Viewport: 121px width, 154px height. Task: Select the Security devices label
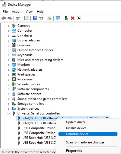click(29, 84)
